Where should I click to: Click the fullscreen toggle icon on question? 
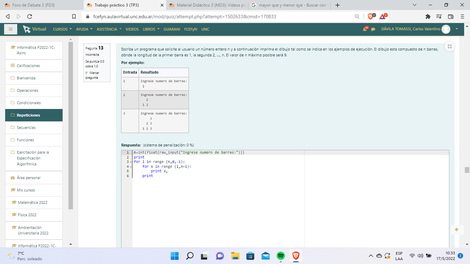[449, 47]
